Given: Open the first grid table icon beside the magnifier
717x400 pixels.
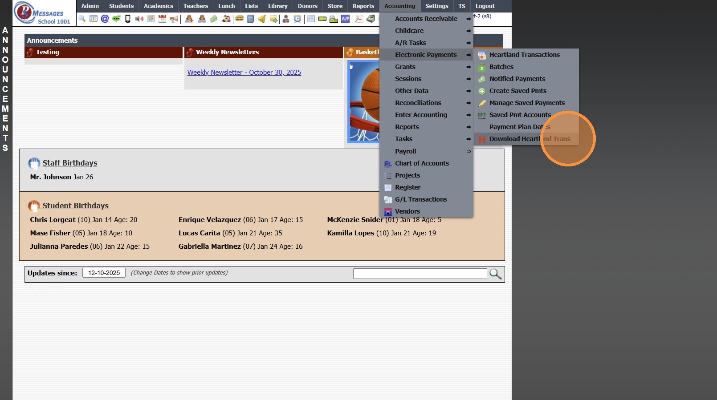Looking at the screenshot, I should coord(94,19).
